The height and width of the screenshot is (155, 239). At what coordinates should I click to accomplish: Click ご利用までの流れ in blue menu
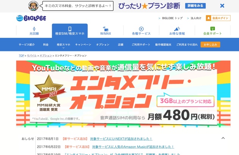187,45
